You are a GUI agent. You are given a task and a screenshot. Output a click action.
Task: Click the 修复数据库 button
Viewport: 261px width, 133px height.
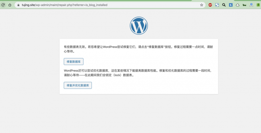click(73, 61)
